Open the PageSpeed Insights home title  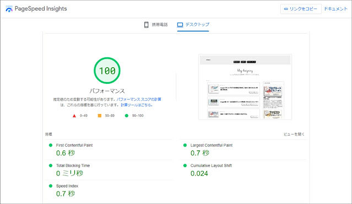click(41, 8)
